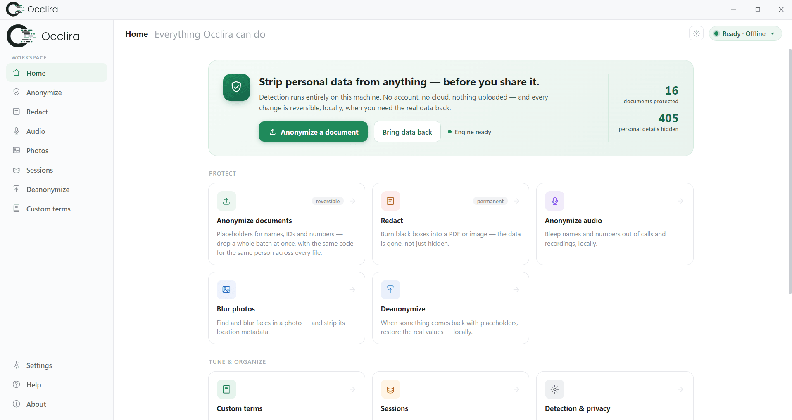Click the Blur photos card image icon
Image resolution: width=792 pixels, height=420 pixels.
(x=226, y=289)
